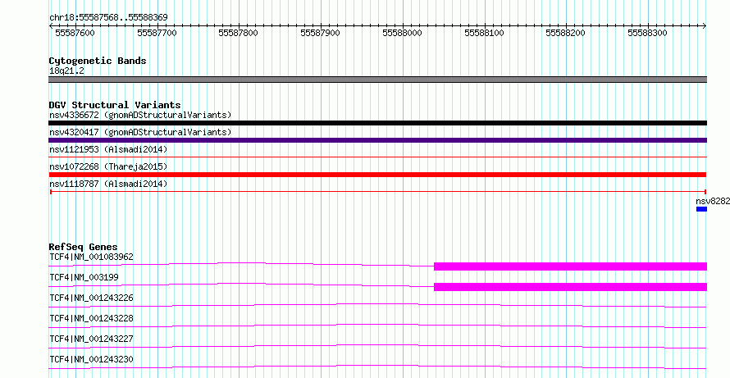Click ruler position 55588200
This screenshot has height=378, width=730.
(x=566, y=33)
